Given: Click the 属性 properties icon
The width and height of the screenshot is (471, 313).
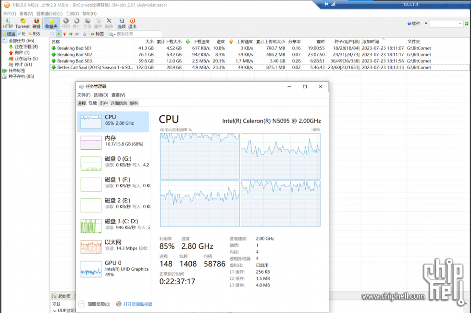Looking at the screenshot, I should click(x=98, y=23).
